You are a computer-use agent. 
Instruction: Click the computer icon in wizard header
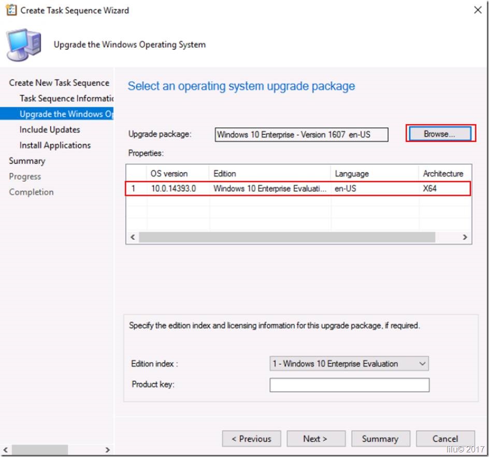(24, 44)
